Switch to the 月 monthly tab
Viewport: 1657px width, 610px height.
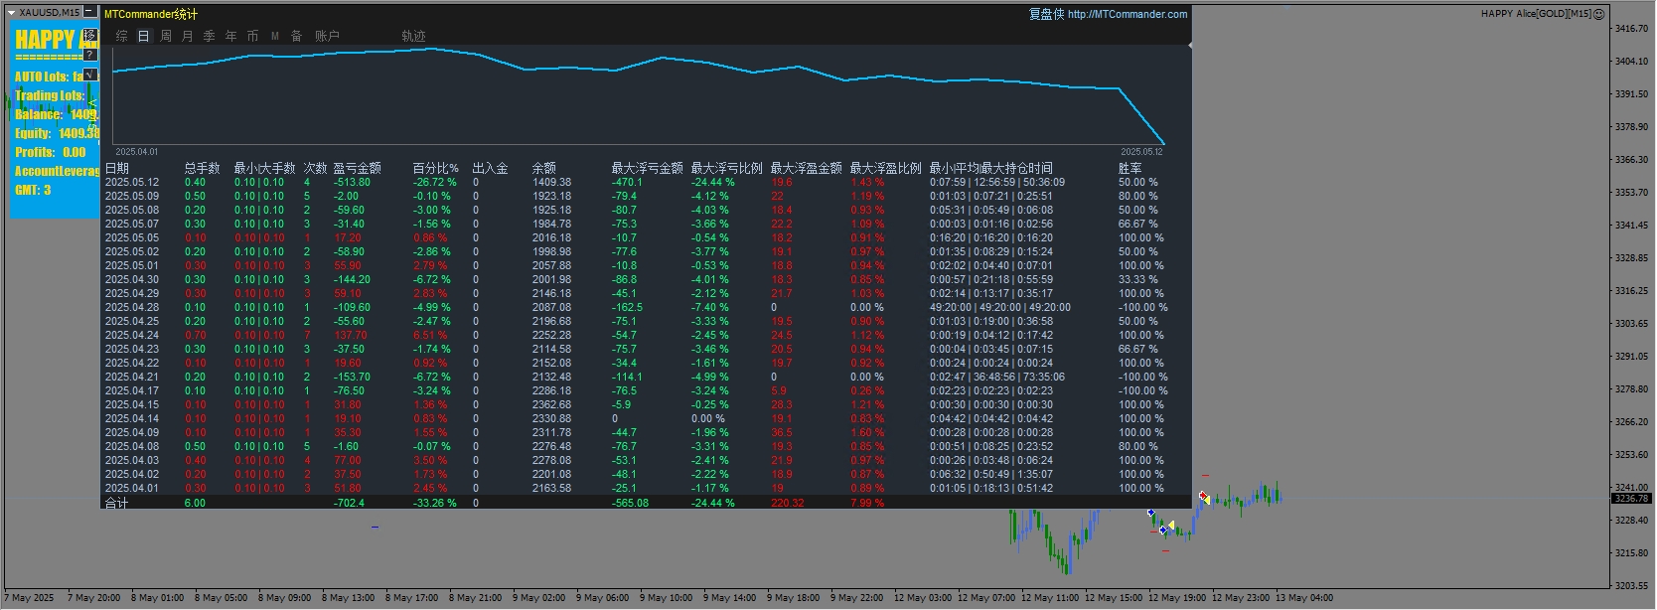pos(187,36)
